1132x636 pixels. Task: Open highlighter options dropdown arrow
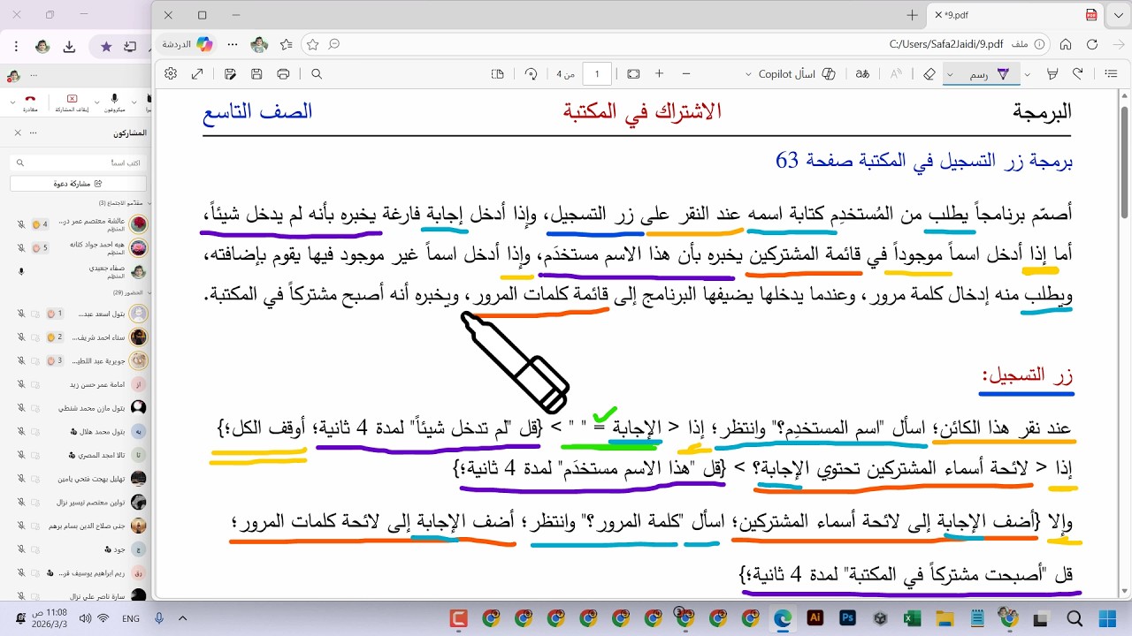click(x=1028, y=74)
